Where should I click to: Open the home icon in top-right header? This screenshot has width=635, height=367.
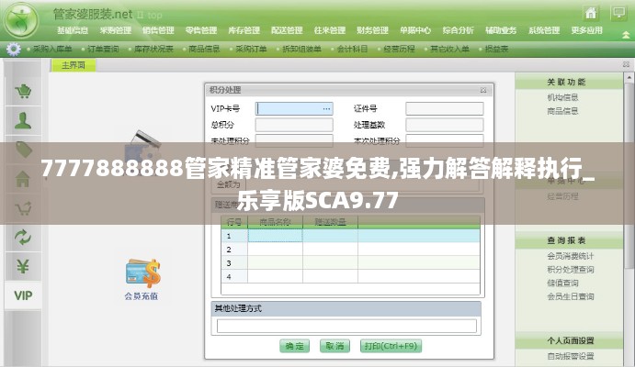click(x=591, y=13)
